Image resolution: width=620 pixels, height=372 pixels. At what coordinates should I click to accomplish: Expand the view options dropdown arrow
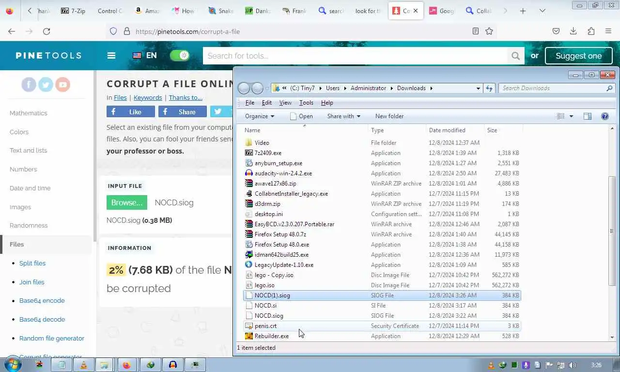571,116
